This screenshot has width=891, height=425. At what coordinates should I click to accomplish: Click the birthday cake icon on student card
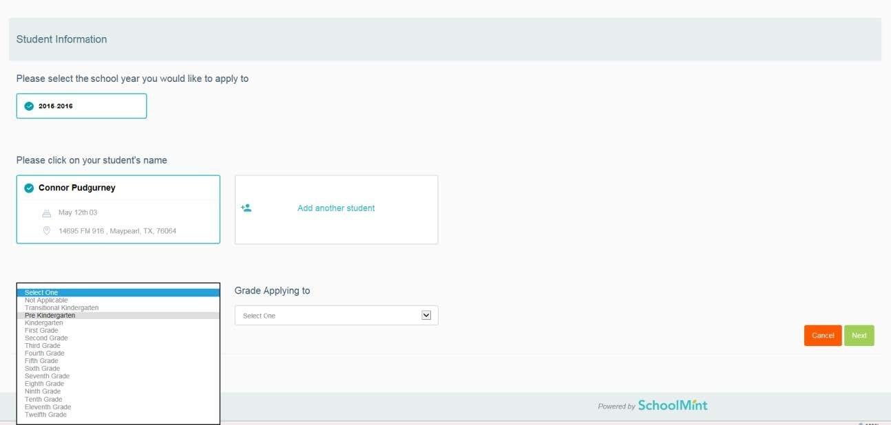(x=46, y=212)
